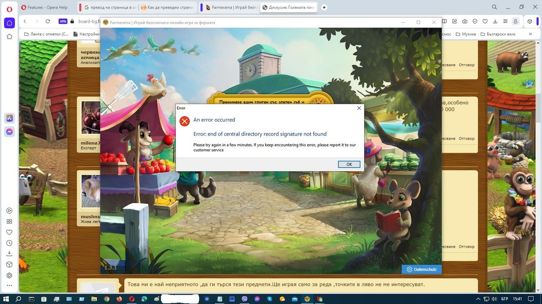The width and height of the screenshot is (542, 304).
Task: Open Chrome from the taskbar
Action: 107,299
